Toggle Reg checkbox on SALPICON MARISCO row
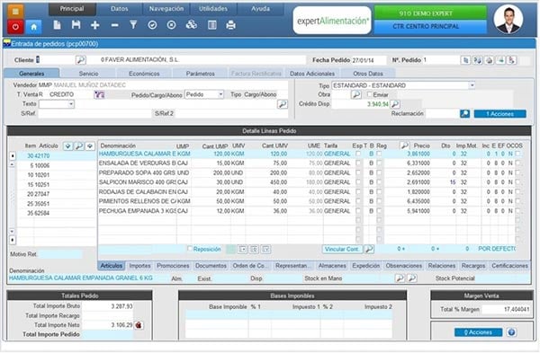The image size is (540, 353). pyautogui.click(x=379, y=182)
